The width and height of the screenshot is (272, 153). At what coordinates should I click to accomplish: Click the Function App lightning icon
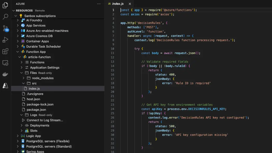click(x=23, y=52)
